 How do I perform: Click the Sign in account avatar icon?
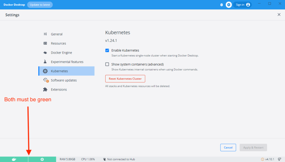point(248,5)
